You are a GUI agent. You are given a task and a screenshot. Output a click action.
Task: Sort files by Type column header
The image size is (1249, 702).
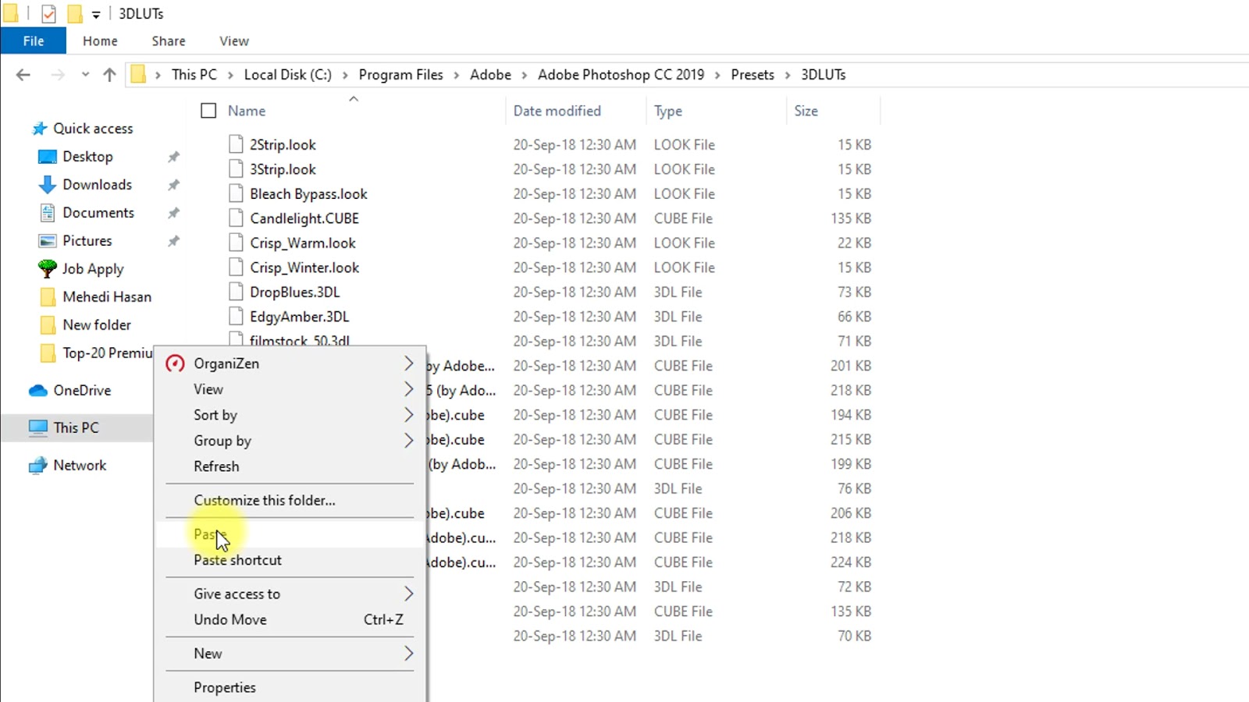pos(668,111)
